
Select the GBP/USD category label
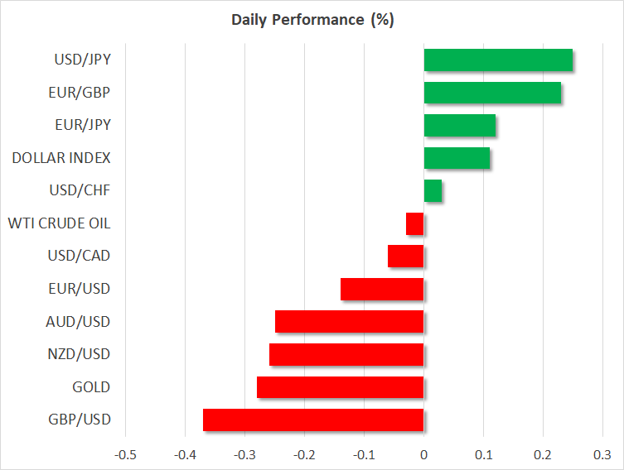(x=81, y=420)
